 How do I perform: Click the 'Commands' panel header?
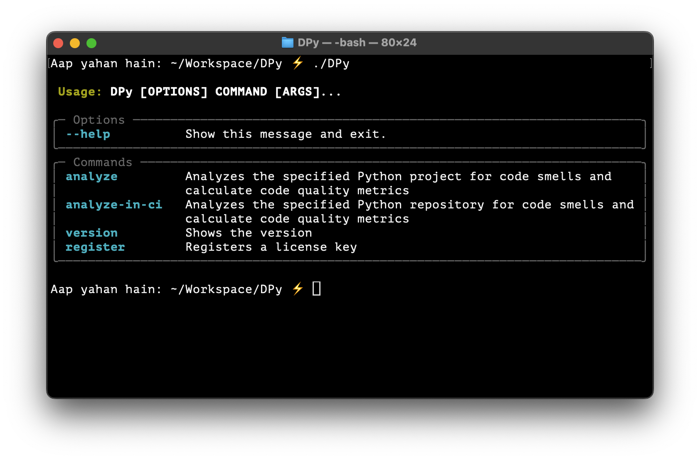click(103, 162)
